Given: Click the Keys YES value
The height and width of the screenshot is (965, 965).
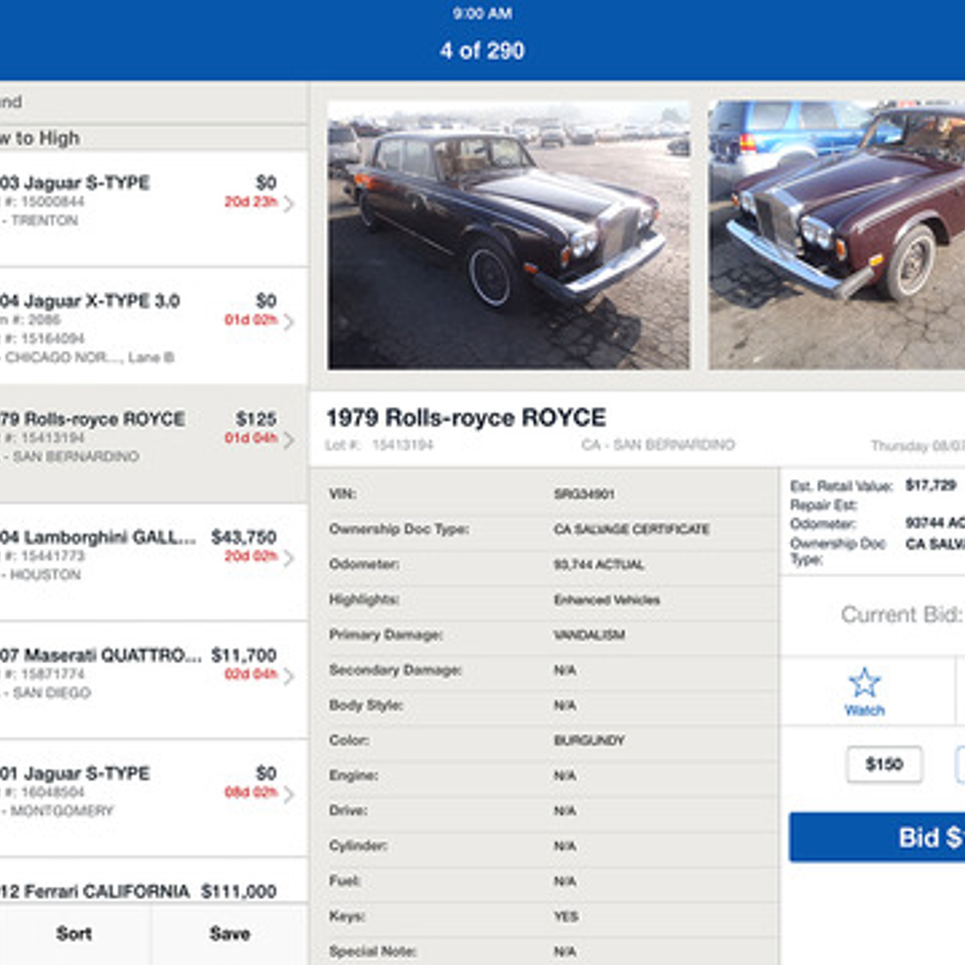Looking at the screenshot, I should [566, 916].
